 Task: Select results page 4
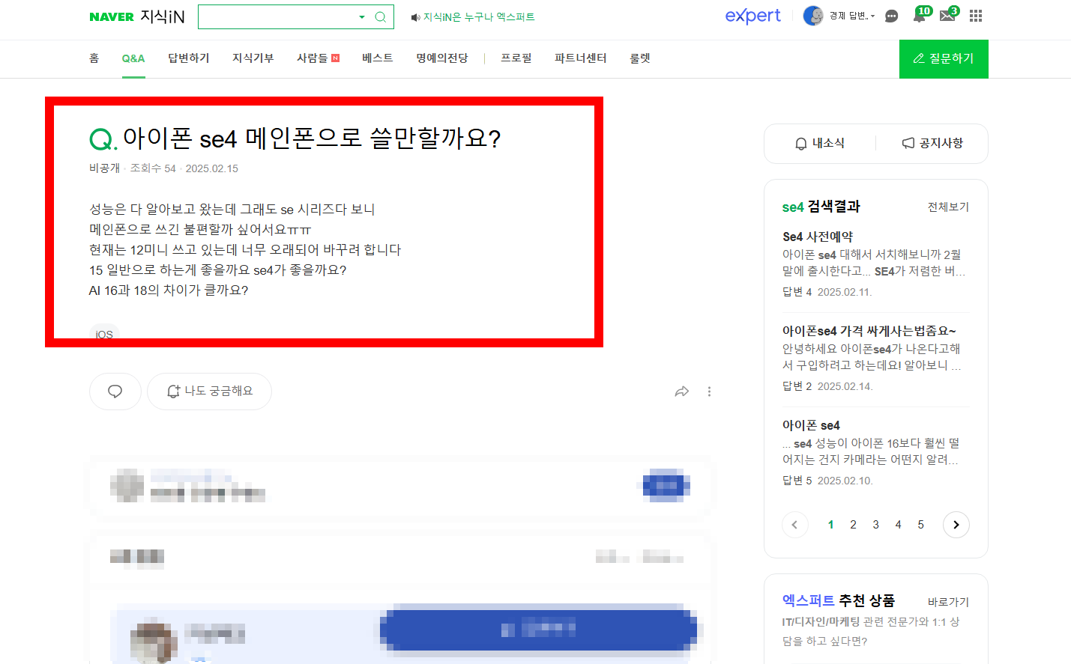click(898, 525)
